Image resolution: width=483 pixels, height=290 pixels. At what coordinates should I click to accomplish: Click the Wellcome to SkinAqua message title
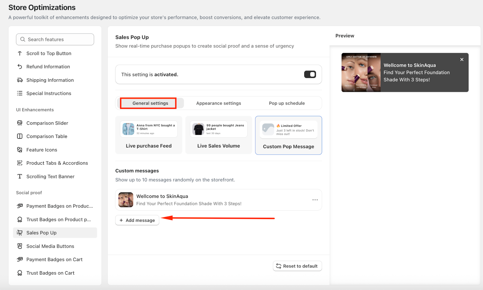click(x=162, y=196)
